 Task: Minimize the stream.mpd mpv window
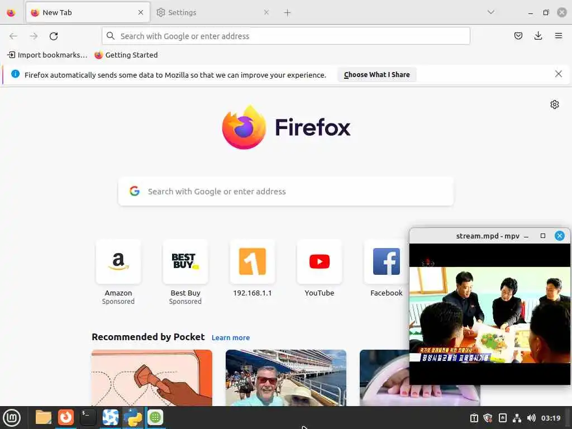pyautogui.click(x=526, y=236)
